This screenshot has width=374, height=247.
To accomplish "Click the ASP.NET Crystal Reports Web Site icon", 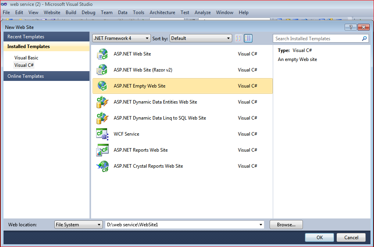I will (102, 166).
